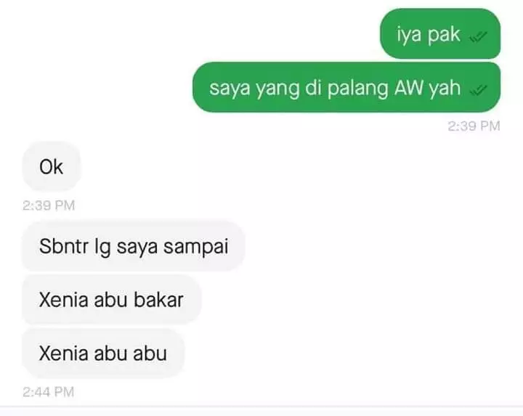Click the word 'palang' in the green bubble
The height and width of the screenshot is (416, 523).
click(357, 89)
